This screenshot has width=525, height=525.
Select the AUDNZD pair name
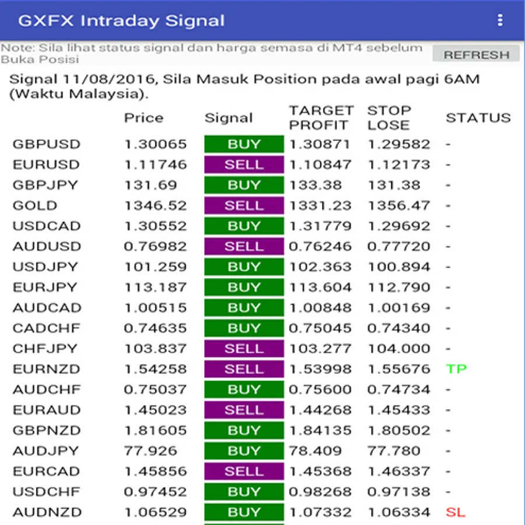pyautogui.click(x=47, y=512)
